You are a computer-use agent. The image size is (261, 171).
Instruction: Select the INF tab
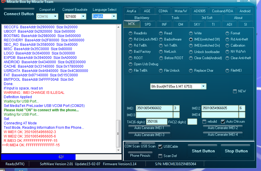(164, 24)
